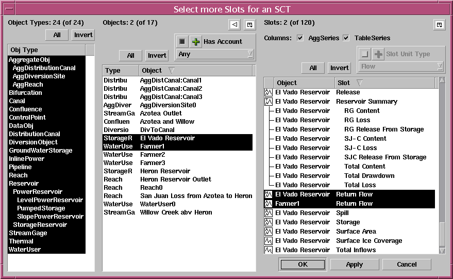The height and width of the screenshot is (279, 453).
Task: Select Bifurcation object type
Action: click(x=46, y=93)
